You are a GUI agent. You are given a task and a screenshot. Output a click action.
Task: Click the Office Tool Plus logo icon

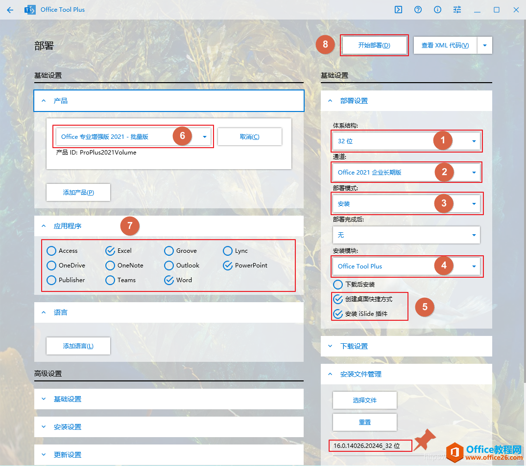click(30, 10)
